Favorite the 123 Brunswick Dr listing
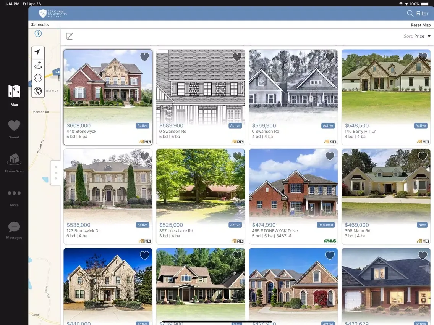The height and width of the screenshot is (325, 434). pos(144,156)
